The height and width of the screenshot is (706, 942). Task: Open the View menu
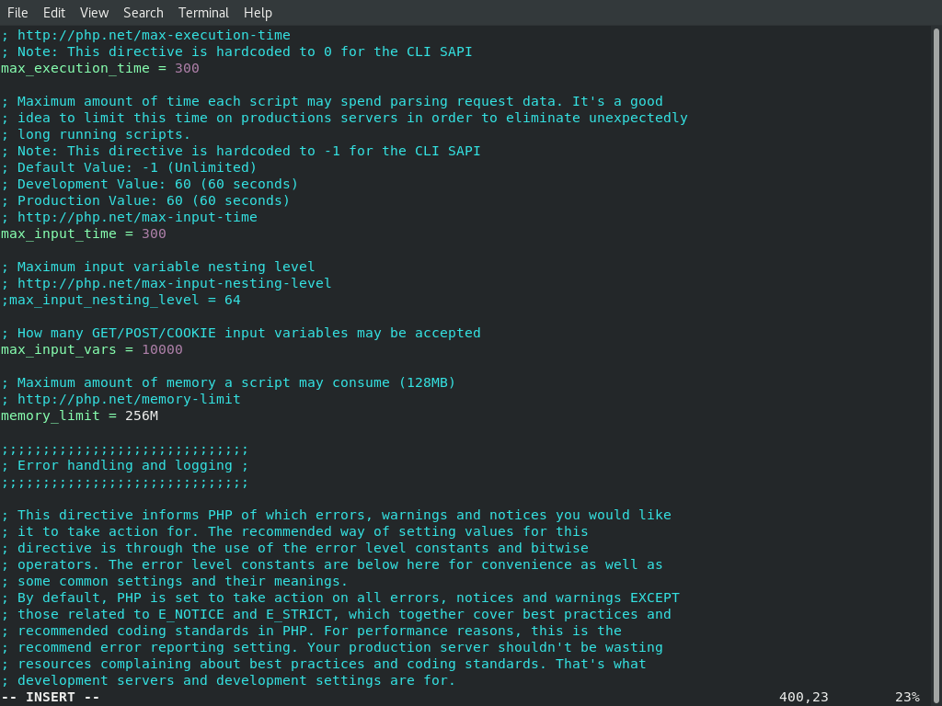point(95,13)
